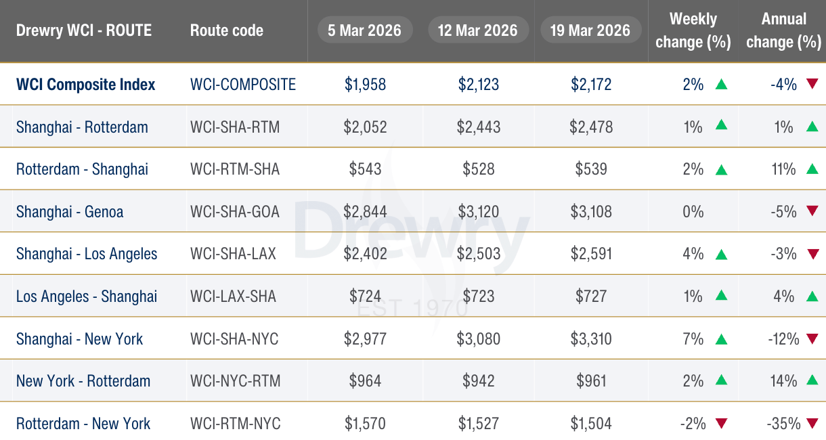Click the red weekly down arrow in Rotterdam - New York row
The height and width of the screenshot is (440, 826).
click(x=722, y=424)
